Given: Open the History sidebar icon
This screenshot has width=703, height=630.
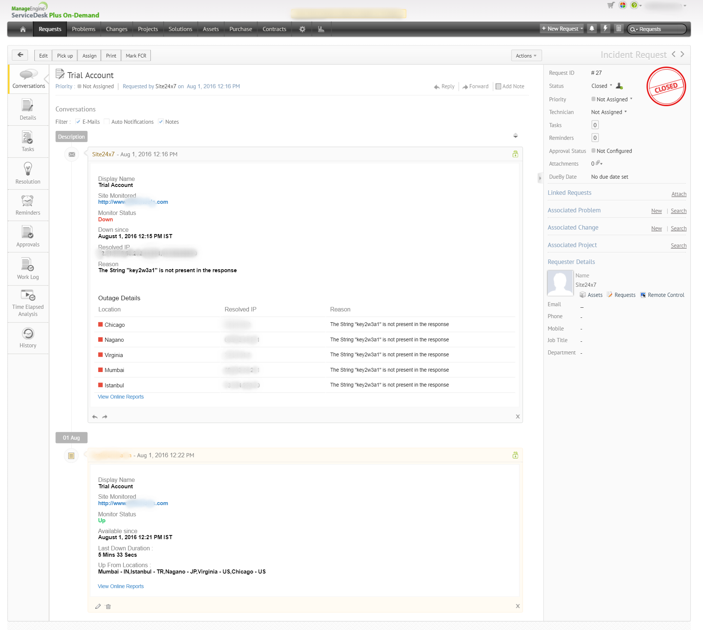Looking at the screenshot, I should 28,337.
